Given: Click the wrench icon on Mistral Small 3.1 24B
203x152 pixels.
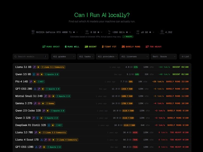Looking at the screenshot, I should 45,96.
